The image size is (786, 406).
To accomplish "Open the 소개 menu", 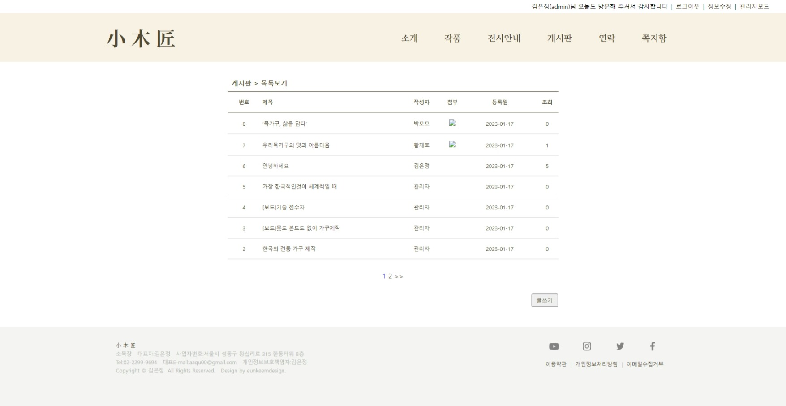I will (x=408, y=38).
